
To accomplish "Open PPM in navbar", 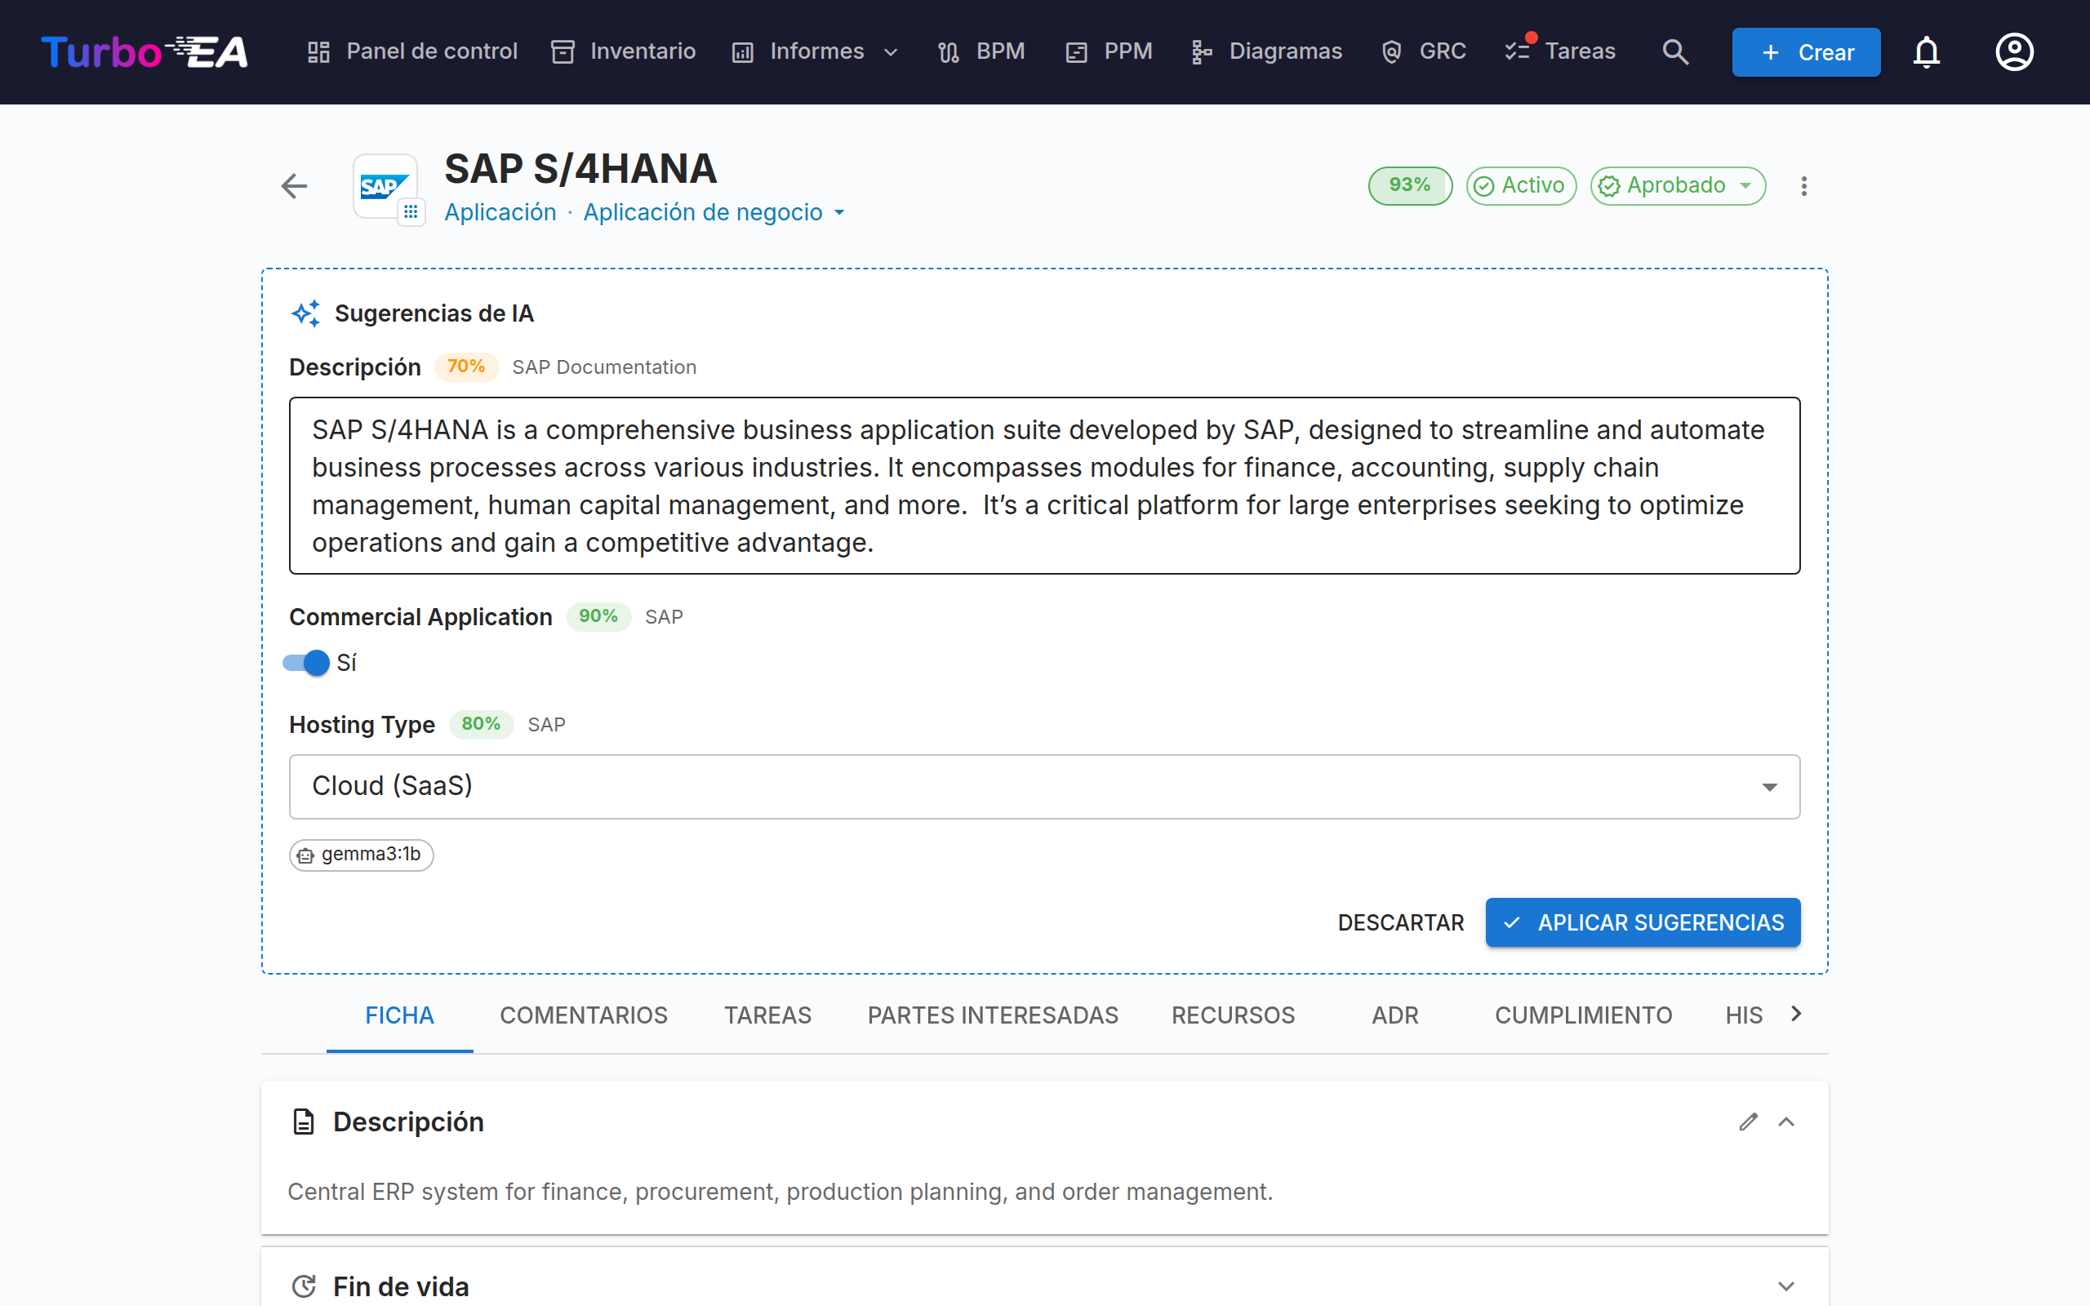I will [x=1109, y=51].
